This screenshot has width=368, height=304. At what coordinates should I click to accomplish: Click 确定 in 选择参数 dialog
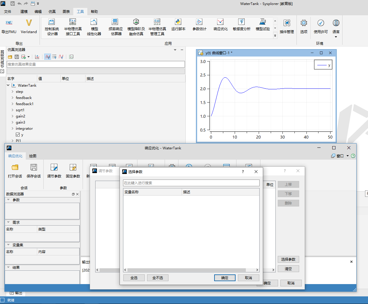pos(225,278)
